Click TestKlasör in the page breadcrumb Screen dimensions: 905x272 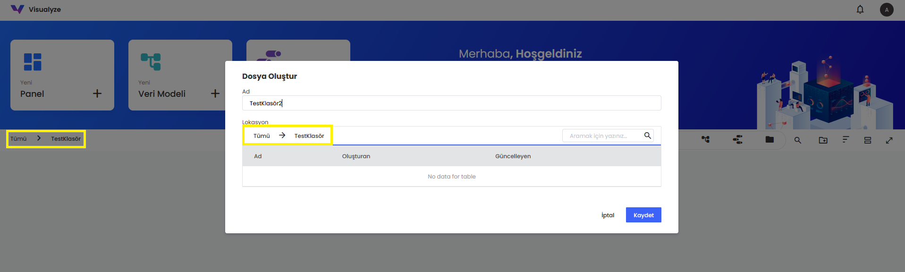point(66,139)
